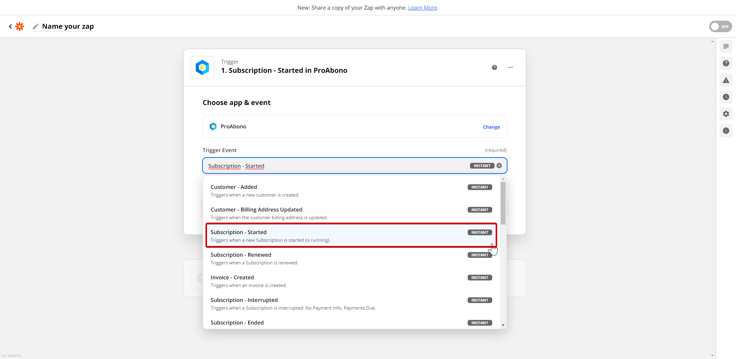Open the history clock sidebar icon
Screen dimensions: 736x359
point(726,97)
